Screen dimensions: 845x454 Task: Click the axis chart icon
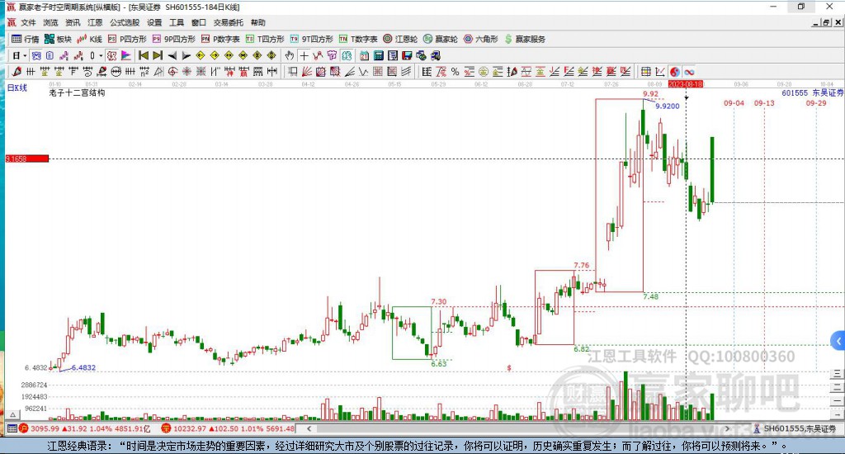(660, 72)
